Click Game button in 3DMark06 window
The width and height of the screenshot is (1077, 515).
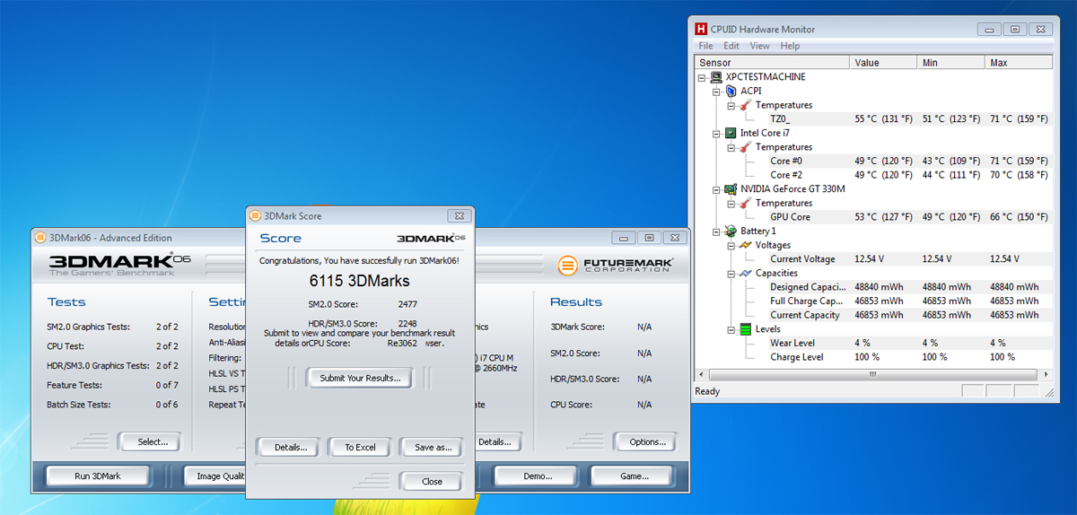634,476
